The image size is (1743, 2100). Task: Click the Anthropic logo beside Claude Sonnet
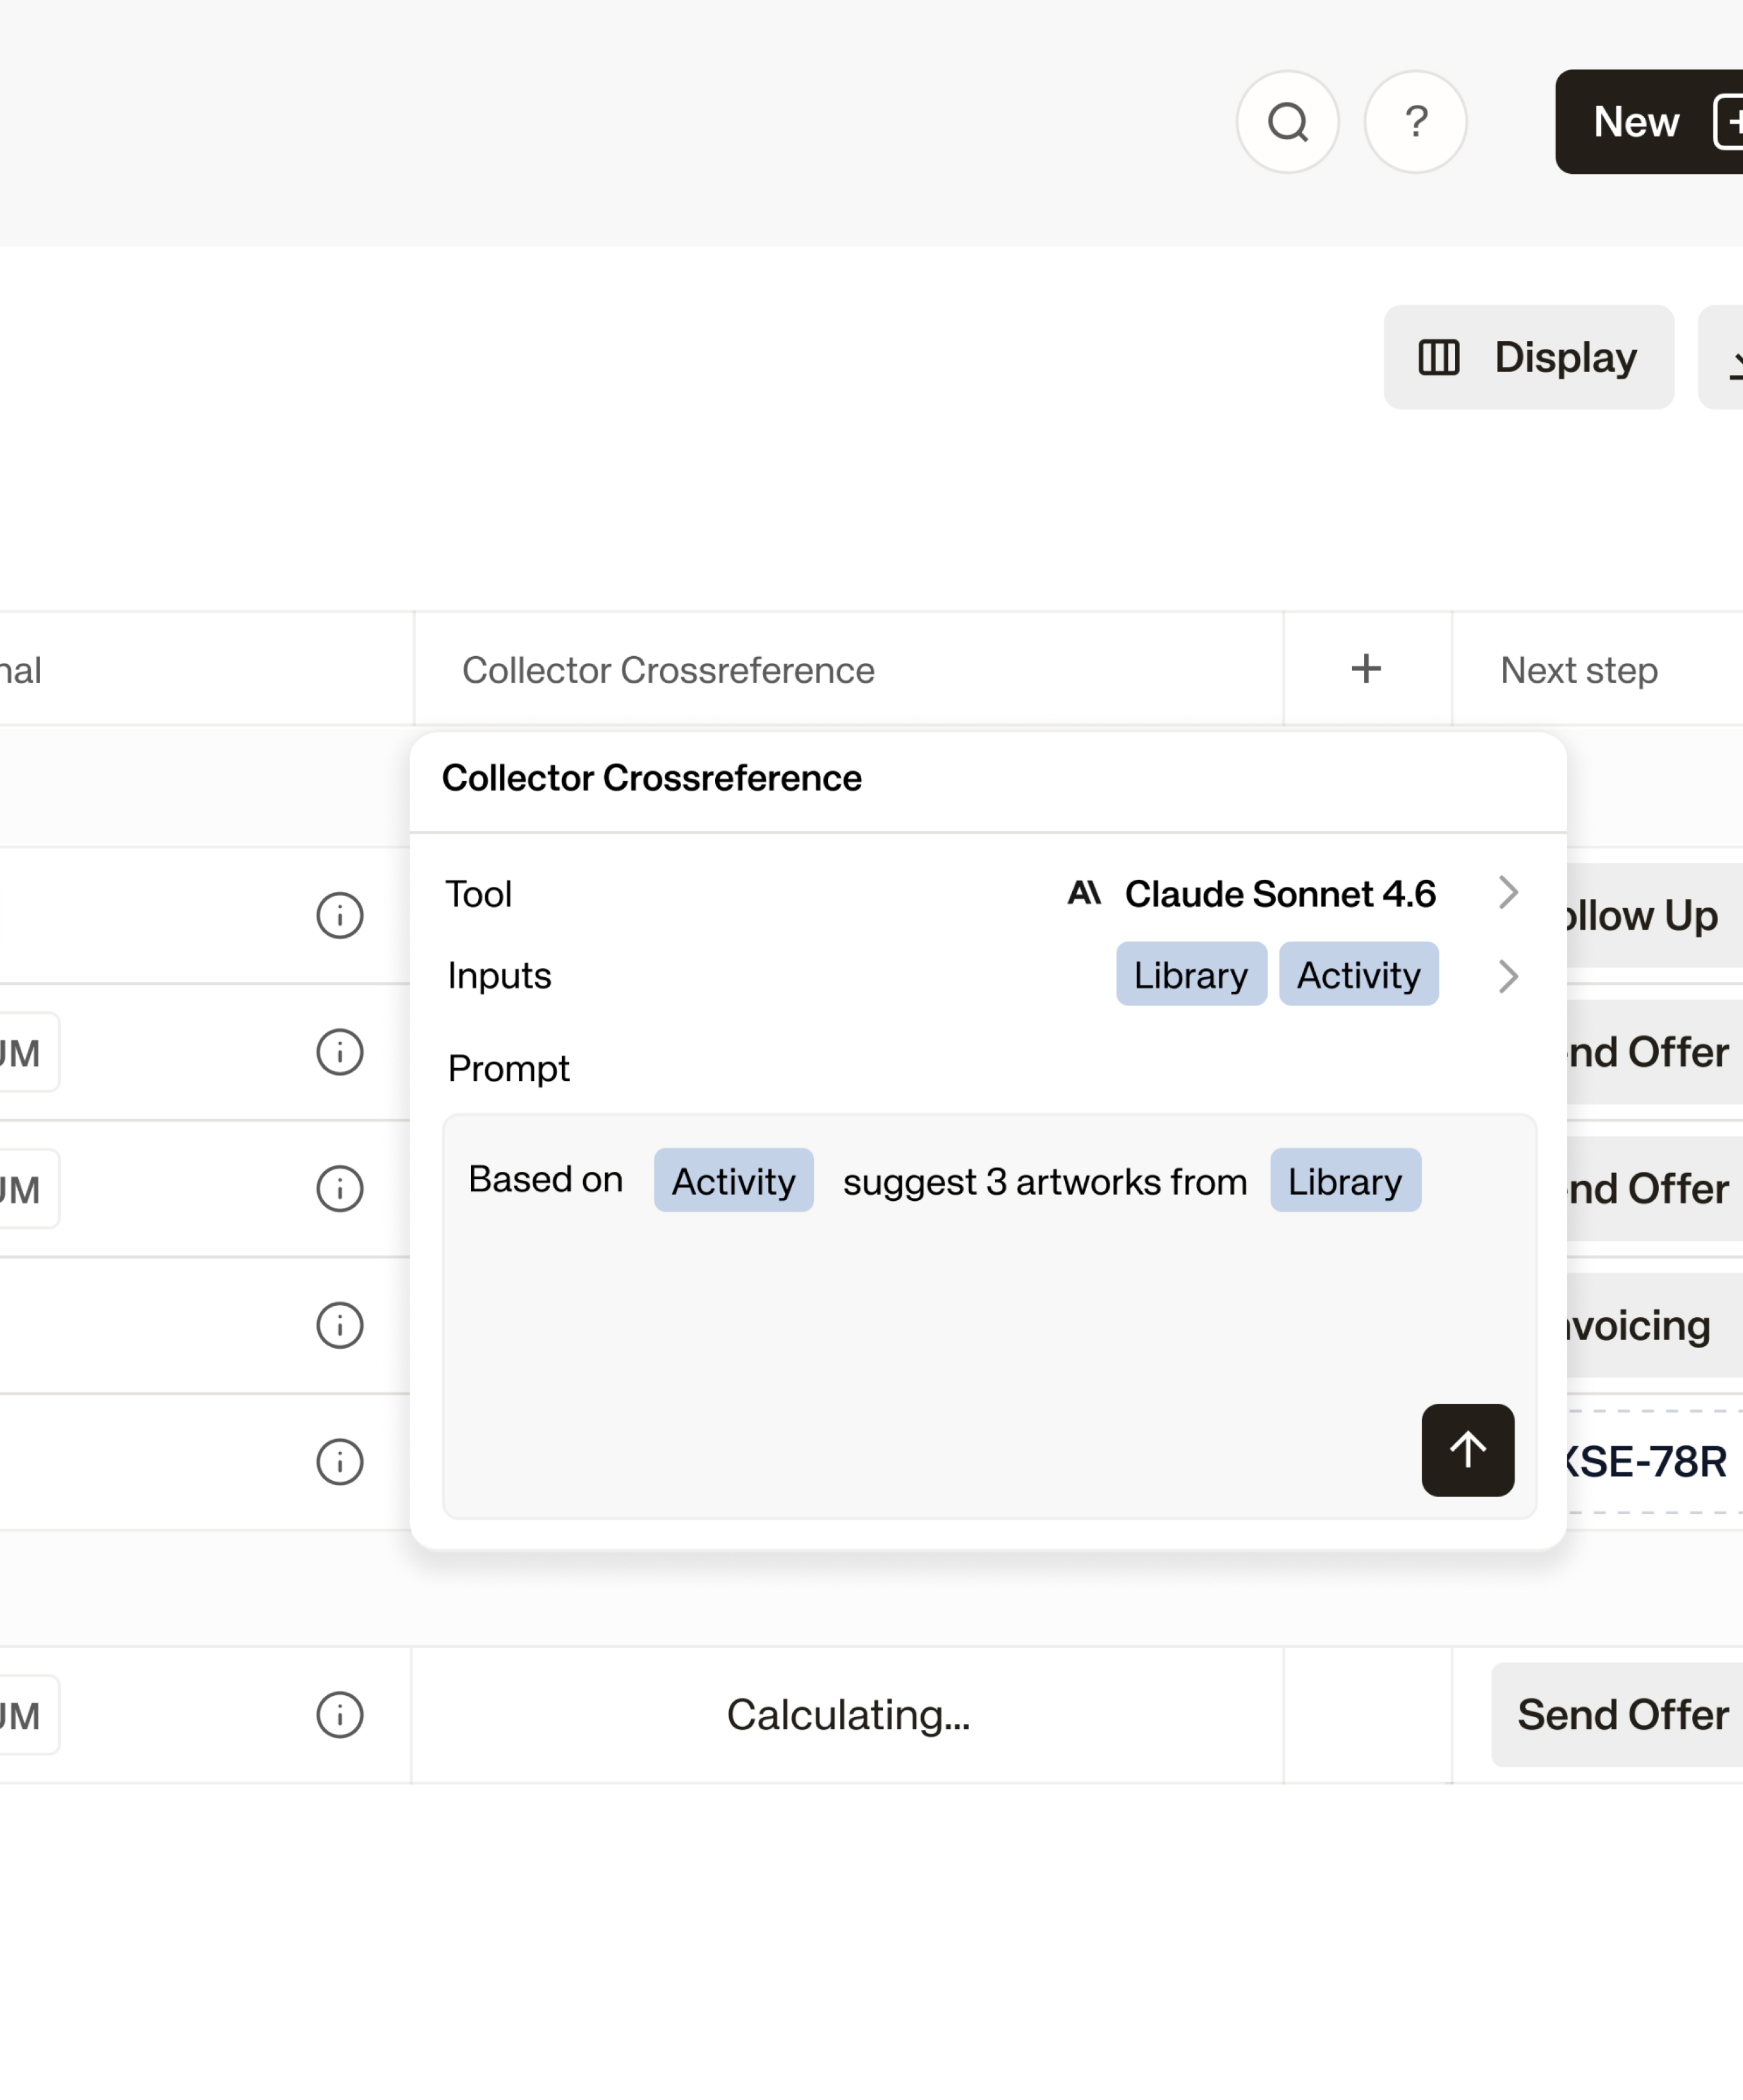[x=1084, y=892]
